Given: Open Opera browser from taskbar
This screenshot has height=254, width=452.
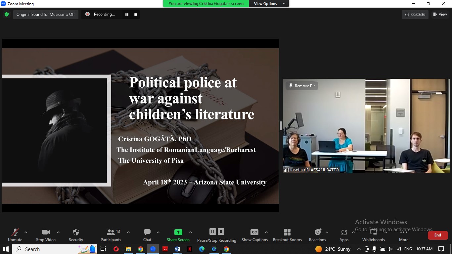Looking at the screenshot, I should (116, 249).
